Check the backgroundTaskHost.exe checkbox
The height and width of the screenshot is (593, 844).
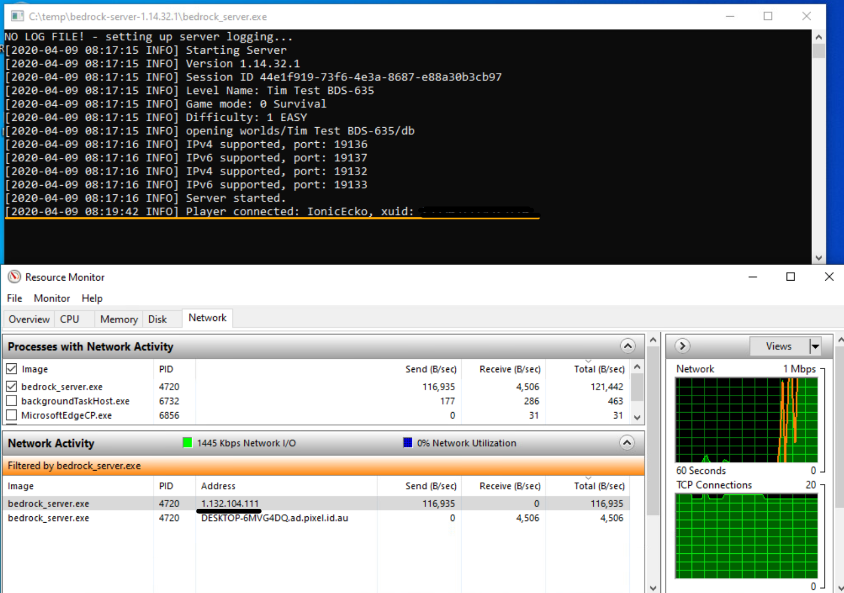(x=12, y=401)
